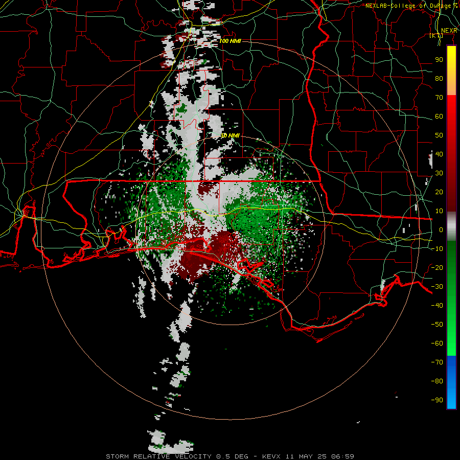Click the 30 value on velocity scale
The image size is (460, 460).
point(439,173)
